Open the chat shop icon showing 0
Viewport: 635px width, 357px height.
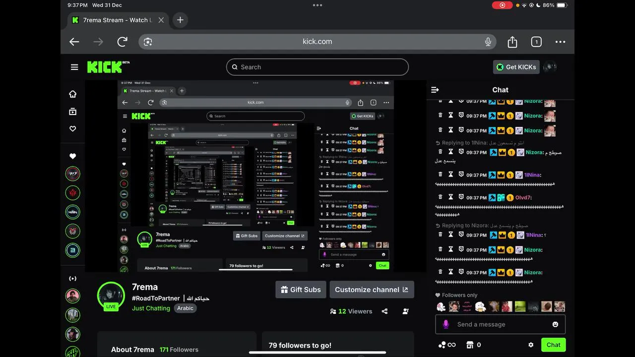(474, 345)
